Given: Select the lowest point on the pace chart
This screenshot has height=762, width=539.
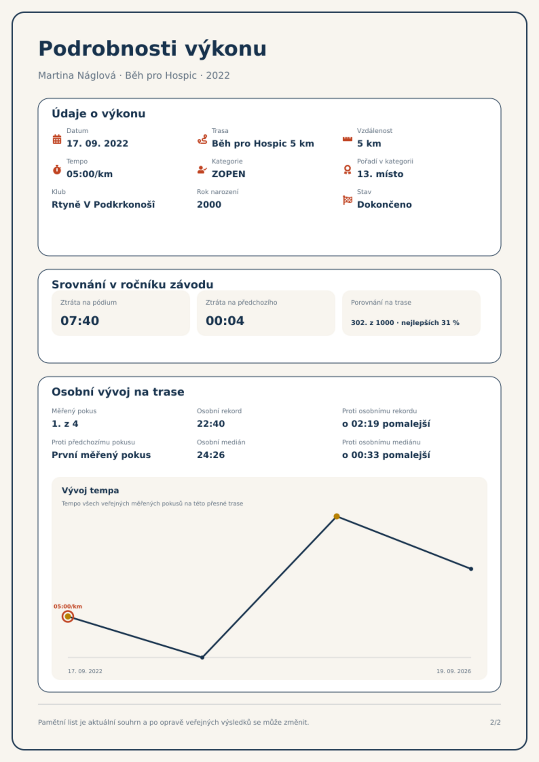Looking at the screenshot, I should tap(202, 658).
